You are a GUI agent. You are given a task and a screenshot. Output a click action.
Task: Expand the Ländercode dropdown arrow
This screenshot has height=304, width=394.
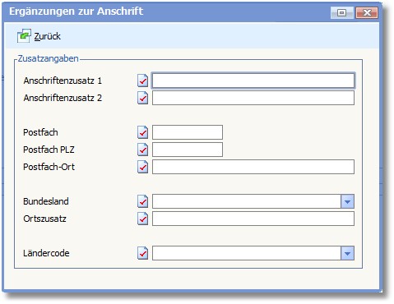347,253
